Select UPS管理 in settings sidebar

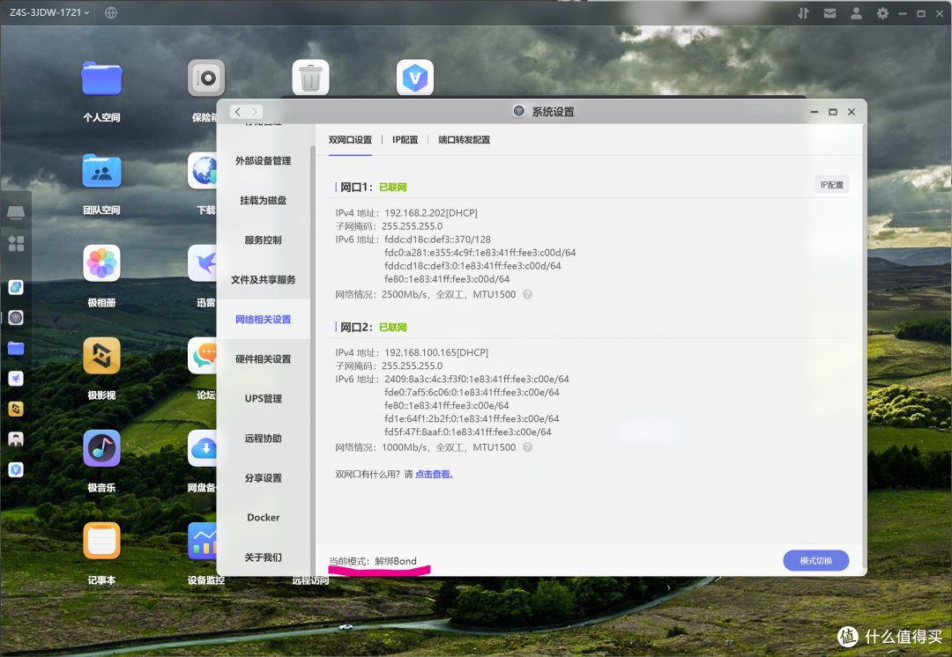[264, 399]
